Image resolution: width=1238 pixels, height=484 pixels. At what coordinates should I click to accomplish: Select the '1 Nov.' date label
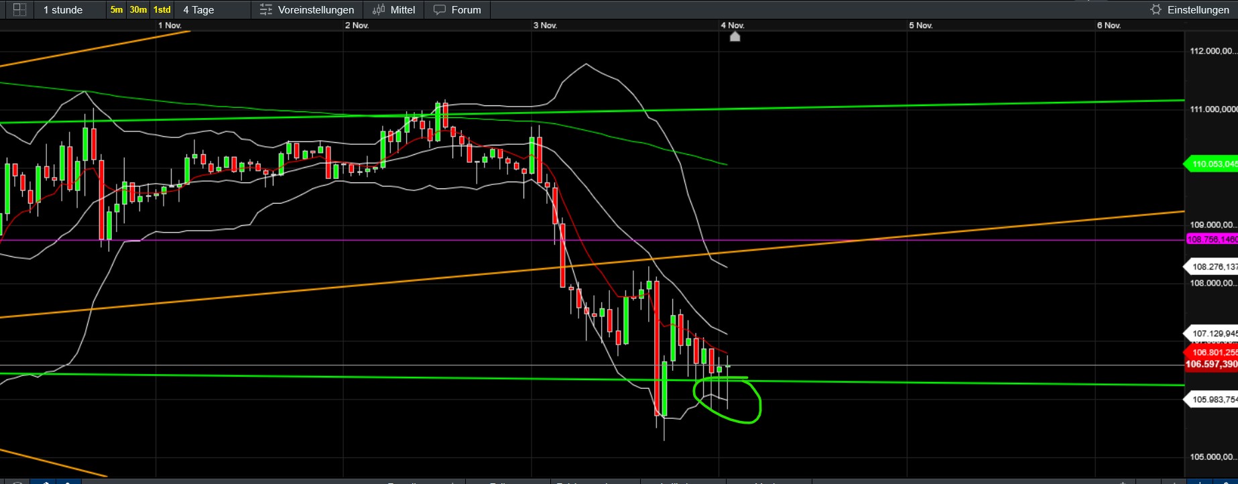[170, 25]
